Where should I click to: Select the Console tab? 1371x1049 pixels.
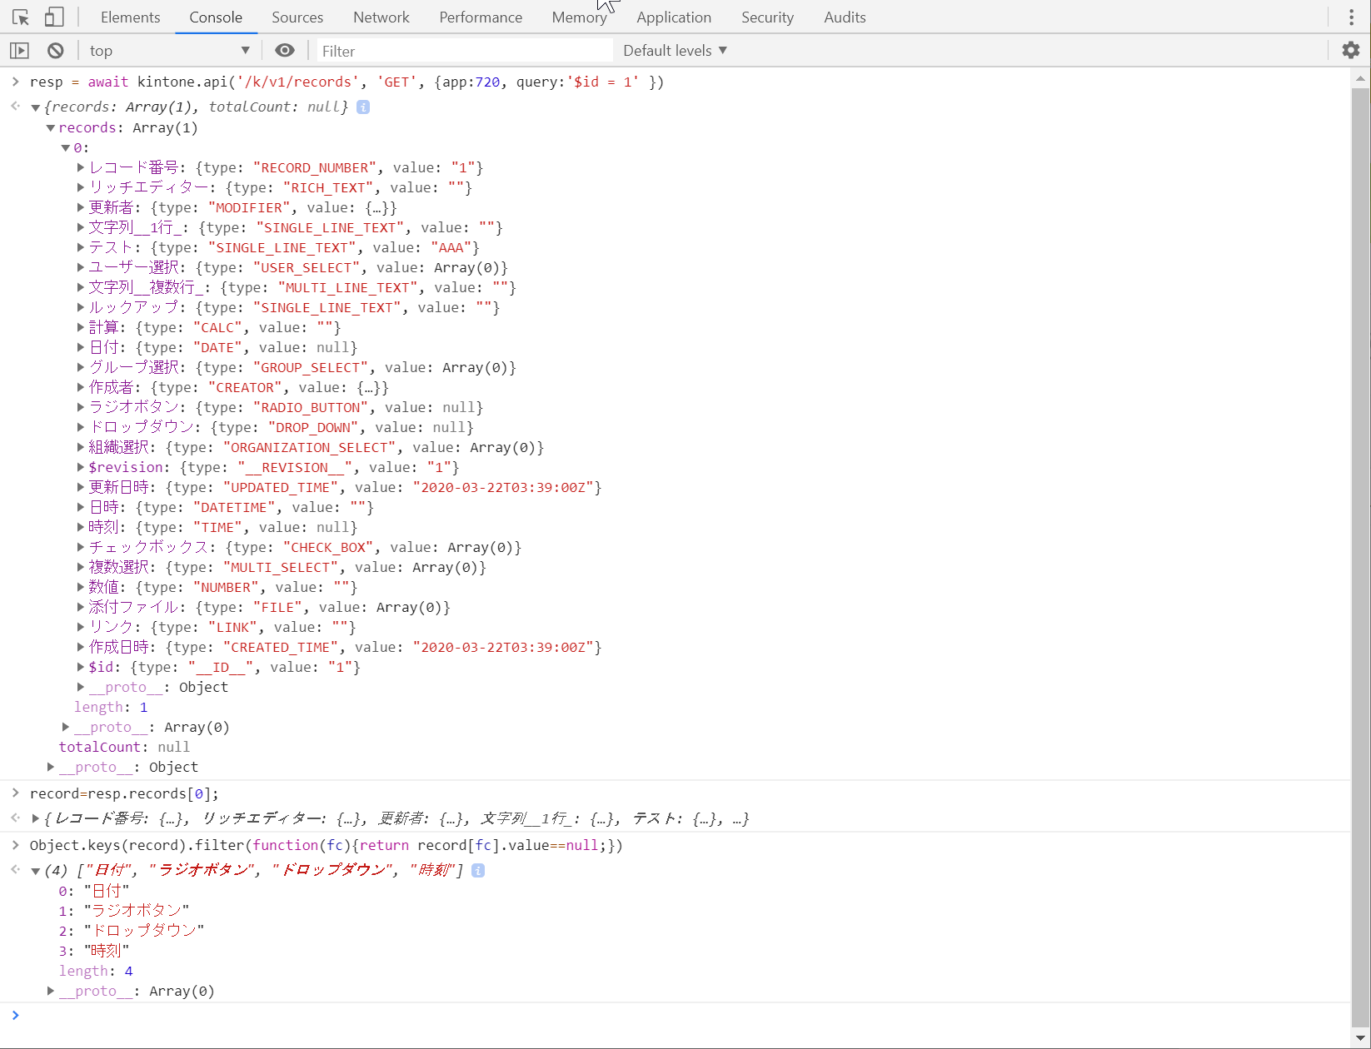point(216,17)
